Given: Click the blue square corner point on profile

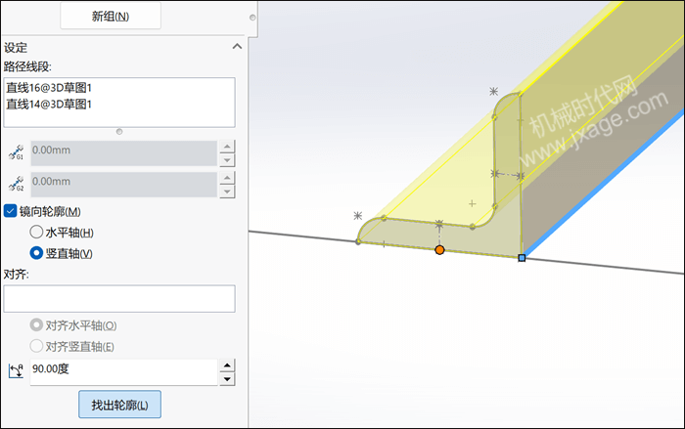Looking at the screenshot, I should point(522,258).
